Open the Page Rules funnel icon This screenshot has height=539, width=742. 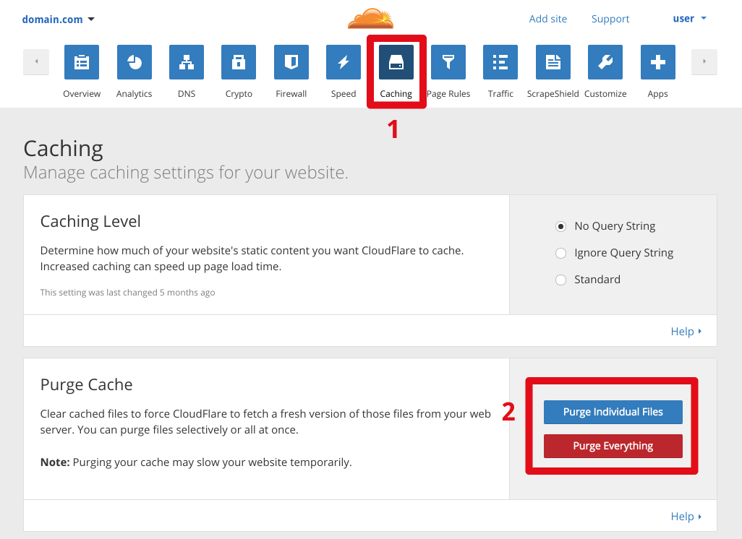click(448, 62)
